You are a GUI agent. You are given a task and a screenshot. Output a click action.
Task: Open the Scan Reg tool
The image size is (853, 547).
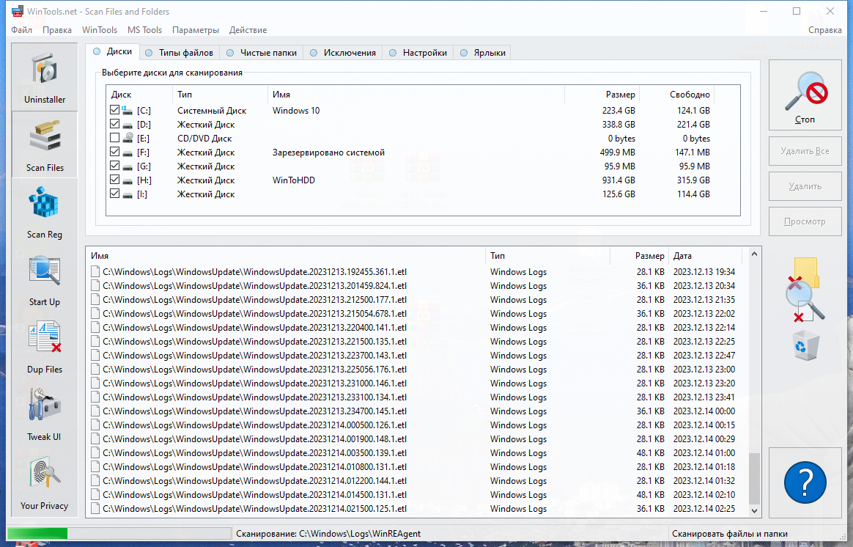[45, 213]
